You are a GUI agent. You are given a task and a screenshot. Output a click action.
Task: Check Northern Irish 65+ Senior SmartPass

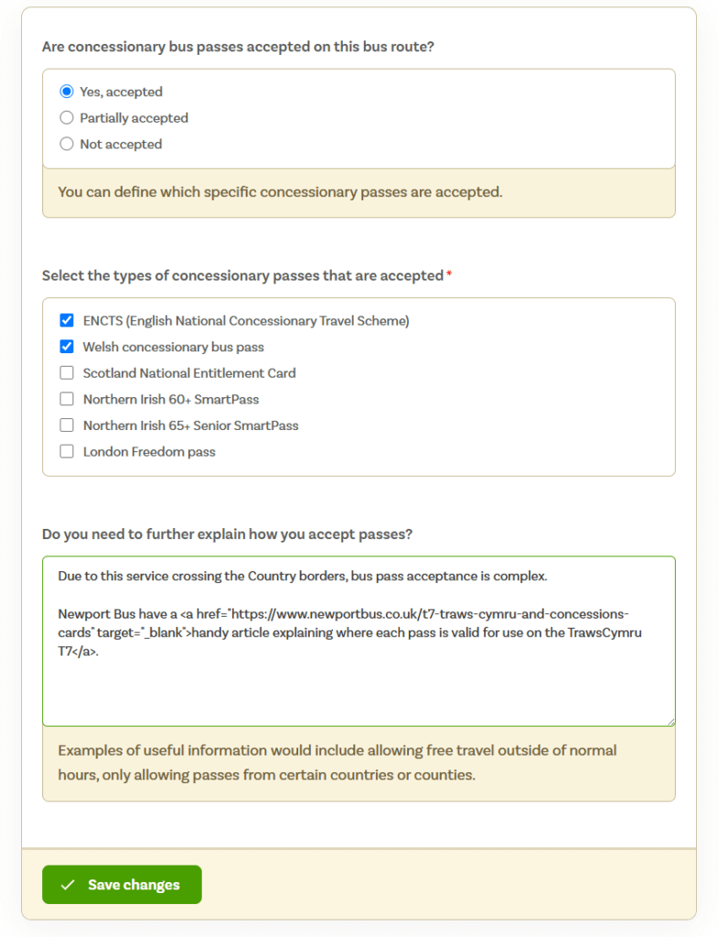(x=67, y=425)
